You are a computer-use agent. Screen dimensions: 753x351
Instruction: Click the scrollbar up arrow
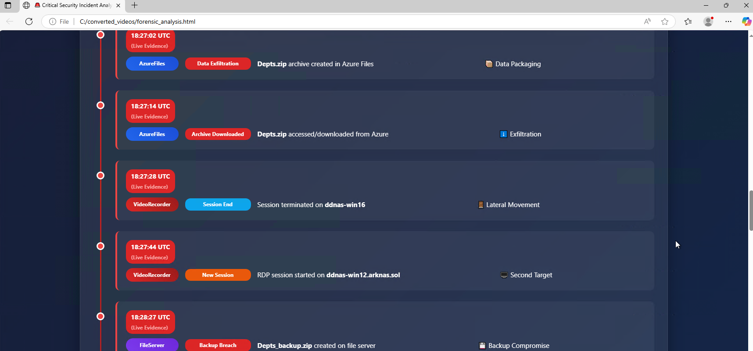point(751,35)
